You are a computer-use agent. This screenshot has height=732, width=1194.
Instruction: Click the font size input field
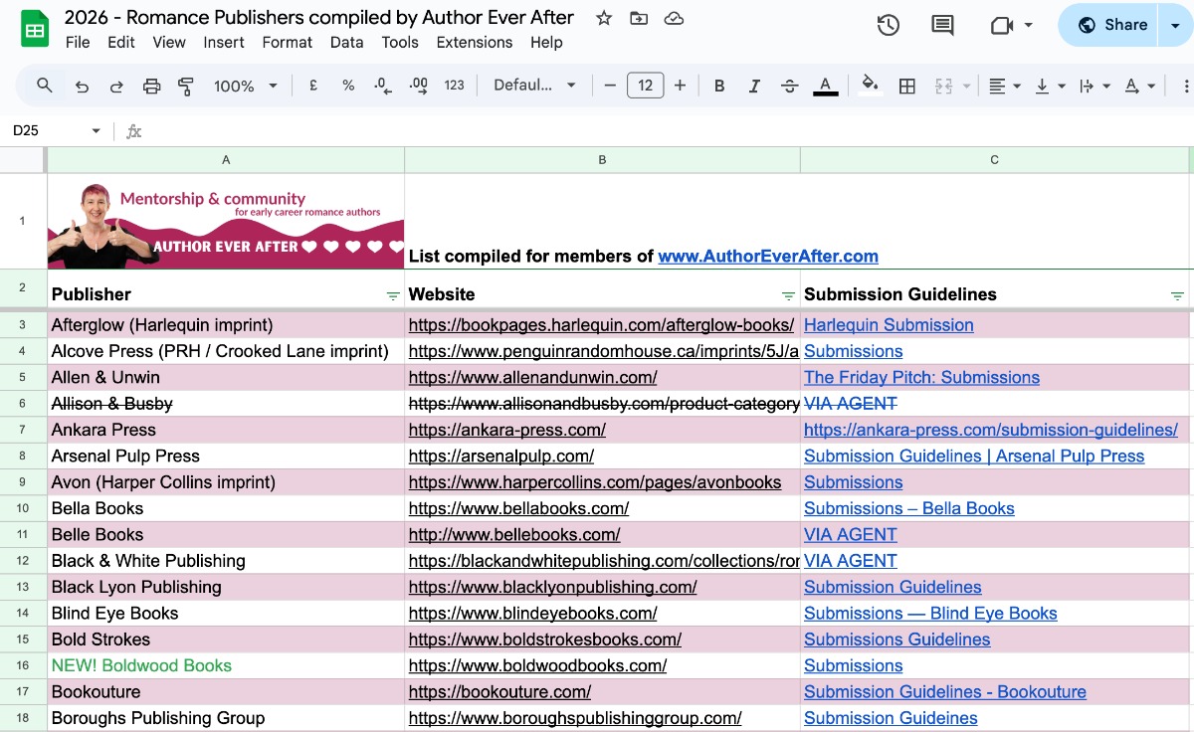(645, 86)
